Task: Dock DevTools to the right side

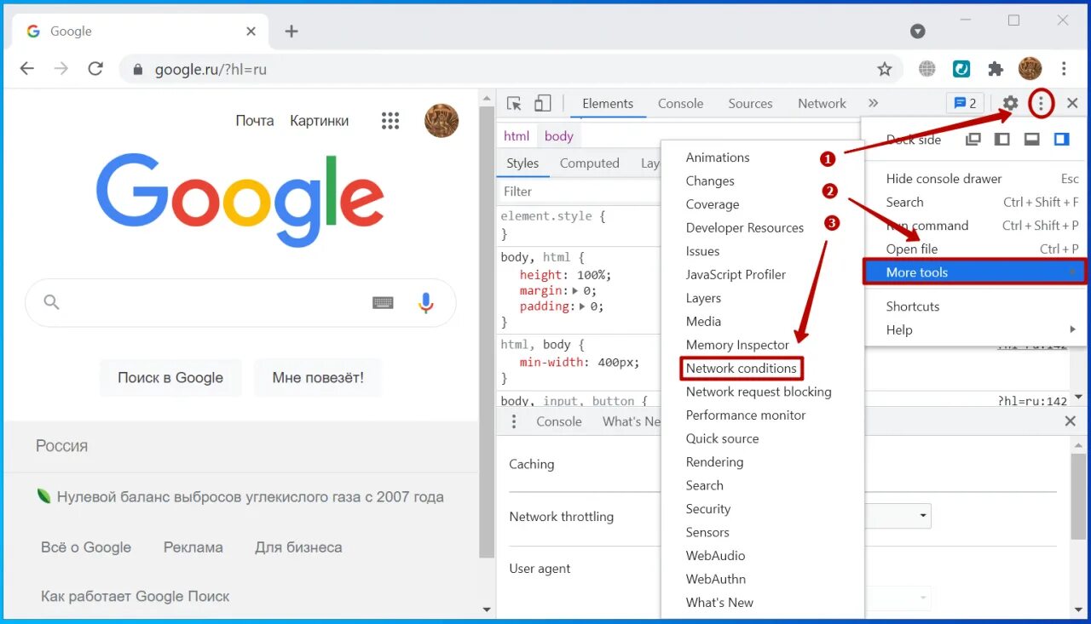Action: tap(1061, 140)
